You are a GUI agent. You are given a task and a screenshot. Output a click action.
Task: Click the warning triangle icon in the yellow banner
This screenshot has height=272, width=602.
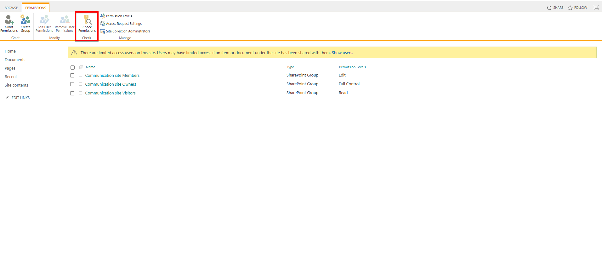pyautogui.click(x=74, y=53)
